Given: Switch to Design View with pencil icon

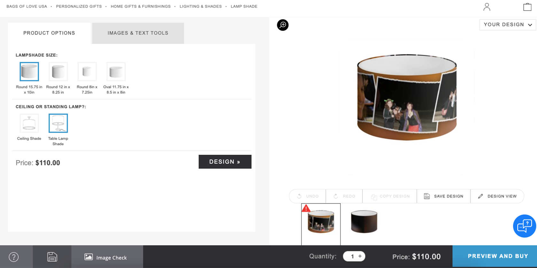Looking at the screenshot, I should (497, 196).
